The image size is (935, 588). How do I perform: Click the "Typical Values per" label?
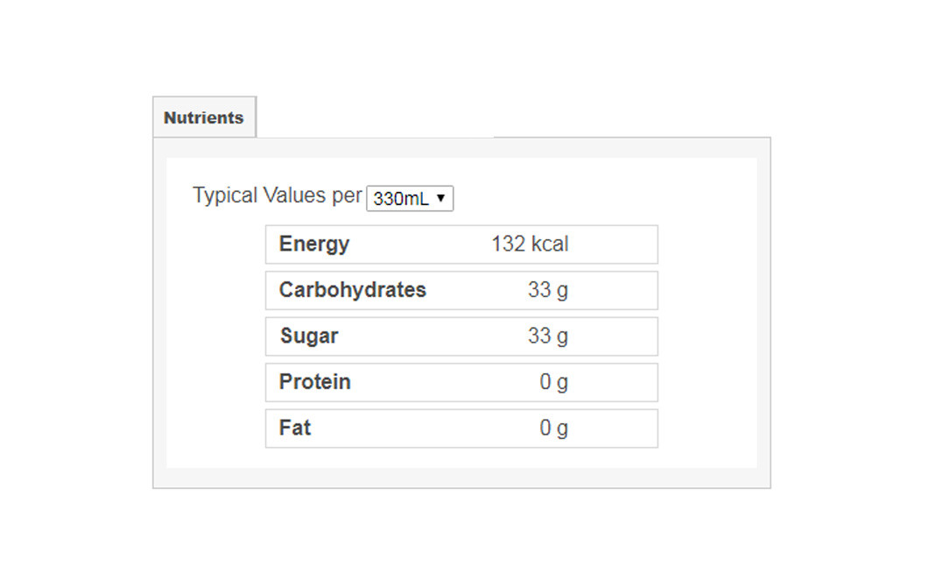[x=277, y=195]
